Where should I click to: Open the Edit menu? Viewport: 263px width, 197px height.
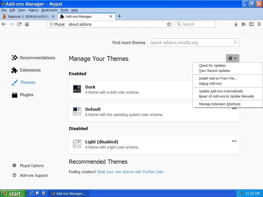12,10
